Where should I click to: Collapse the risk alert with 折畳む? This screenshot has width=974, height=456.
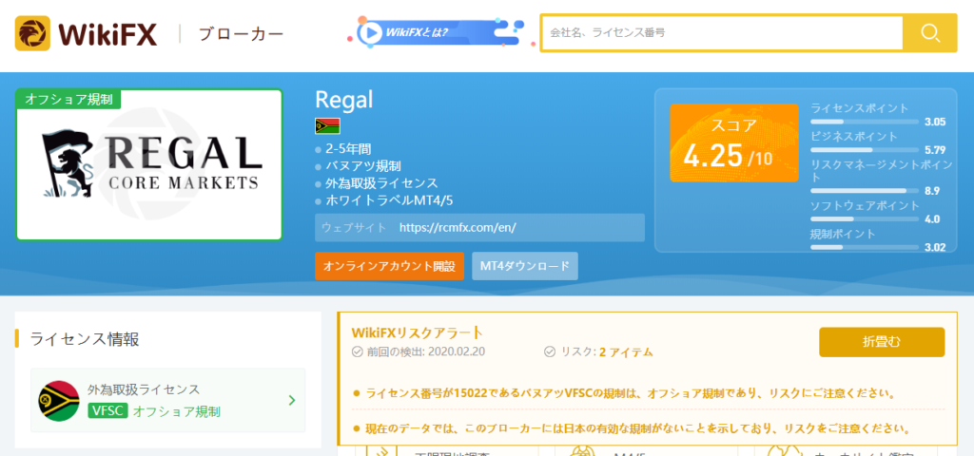point(882,342)
